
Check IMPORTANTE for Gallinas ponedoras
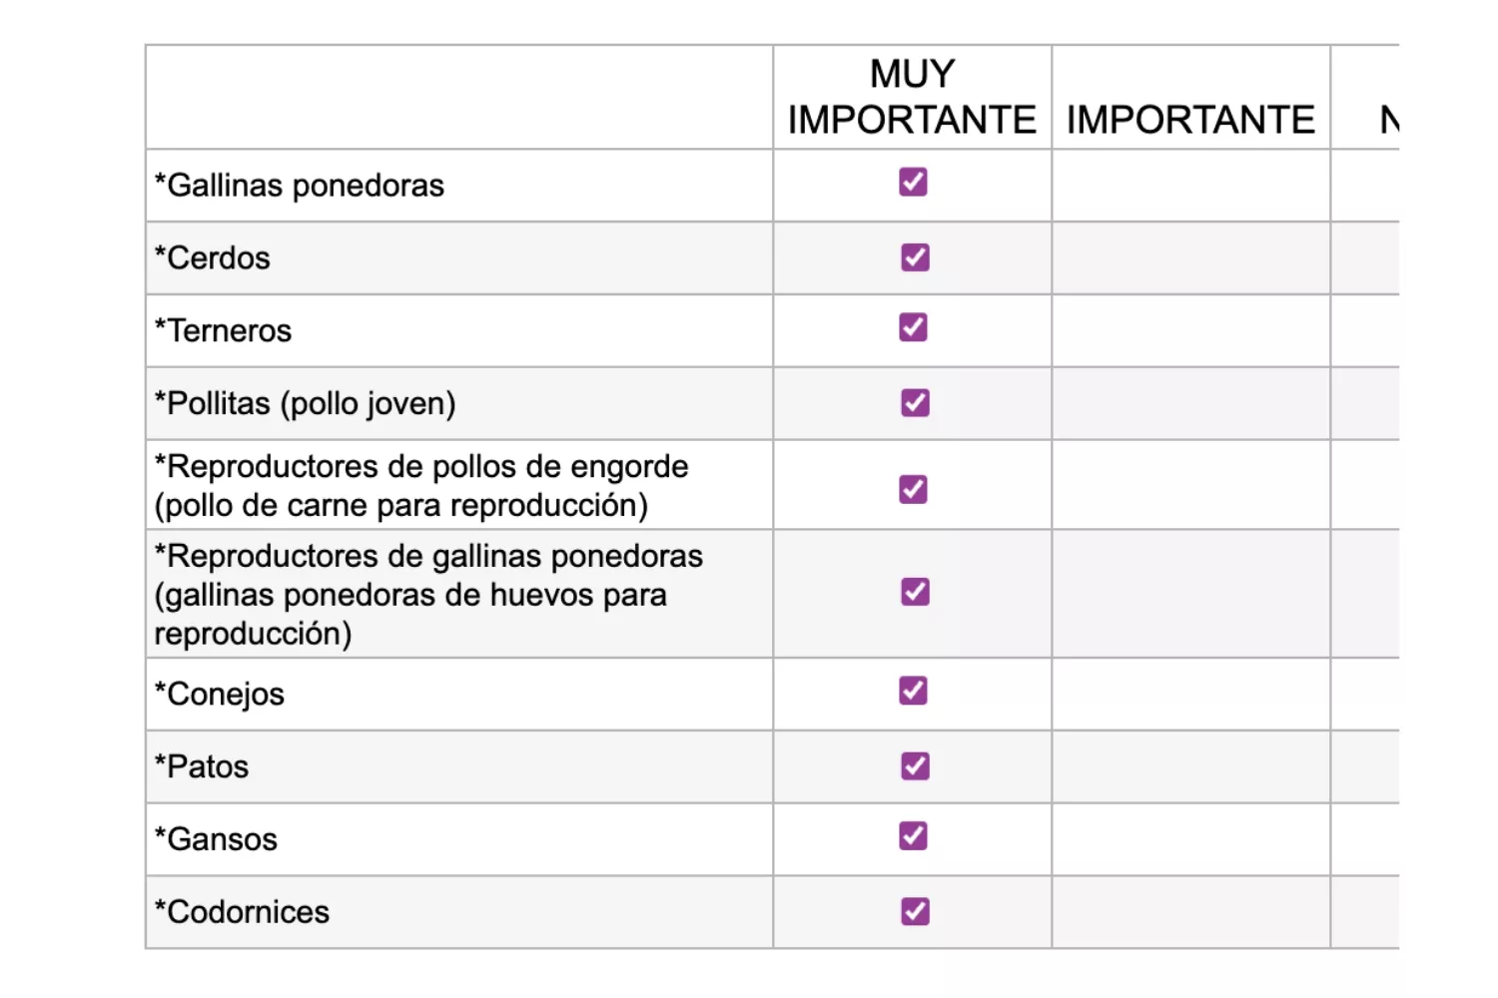pyautogui.click(x=1189, y=182)
